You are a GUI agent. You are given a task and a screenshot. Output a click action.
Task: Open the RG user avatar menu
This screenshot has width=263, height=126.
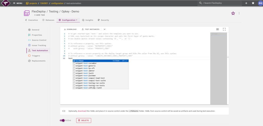260,3
